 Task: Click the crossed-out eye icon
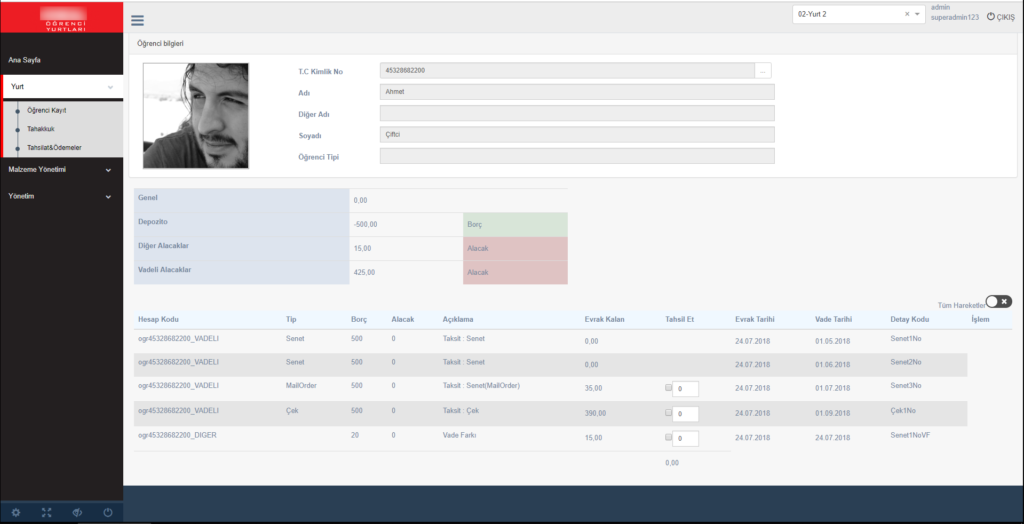click(77, 512)
